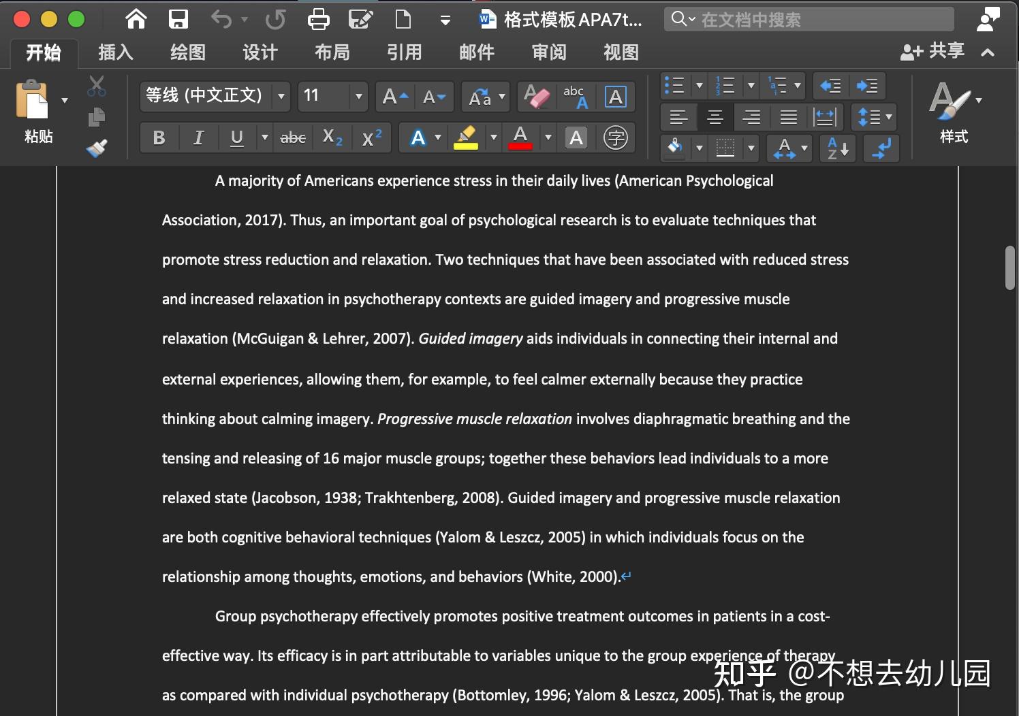Screen dimensions: 1019x716
Task: Click in the 在文档中搜索 search field
Action: pos(809,19)
